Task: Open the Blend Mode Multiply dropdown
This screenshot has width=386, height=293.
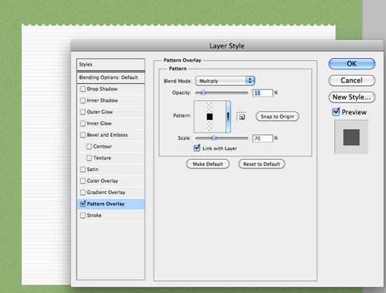Action: coord(225,81)
